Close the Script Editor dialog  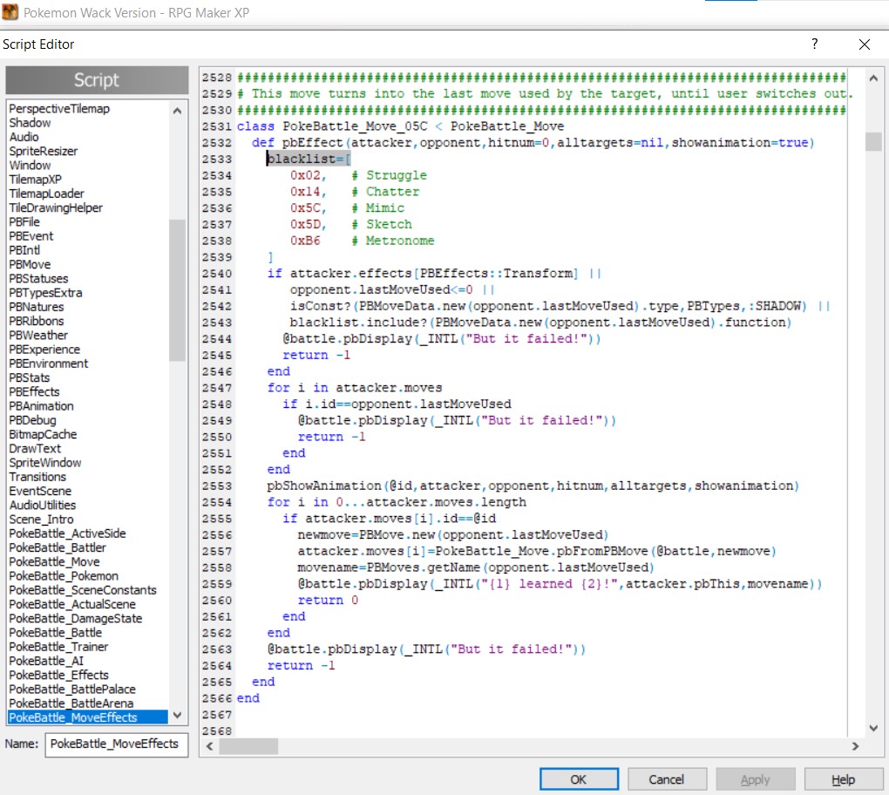tap(864, 44)
